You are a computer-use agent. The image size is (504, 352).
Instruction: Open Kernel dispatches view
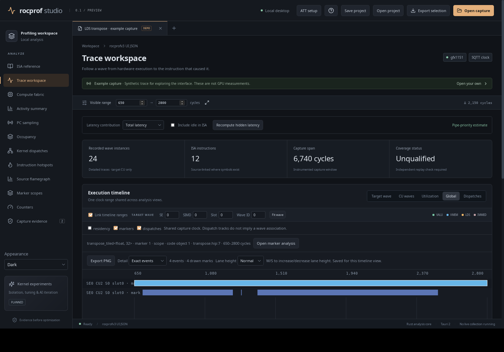(x=36, y=151)
